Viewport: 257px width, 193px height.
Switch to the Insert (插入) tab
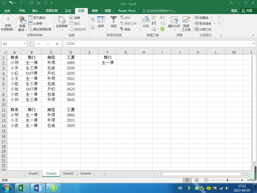(35, 11)
